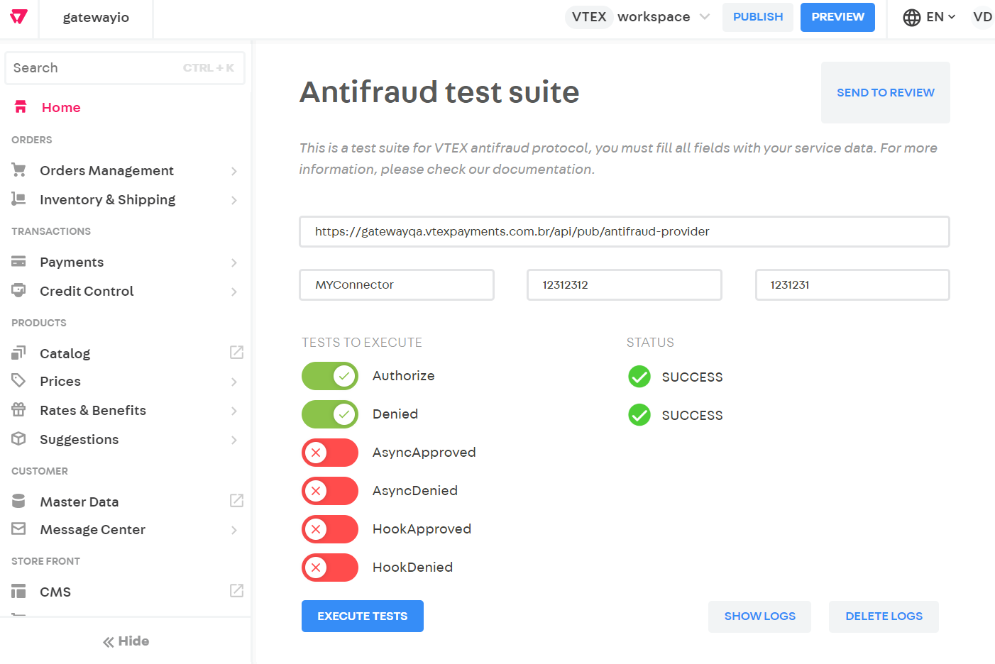
Task: Click the Catalog external link icon
Action: point(235,353)
